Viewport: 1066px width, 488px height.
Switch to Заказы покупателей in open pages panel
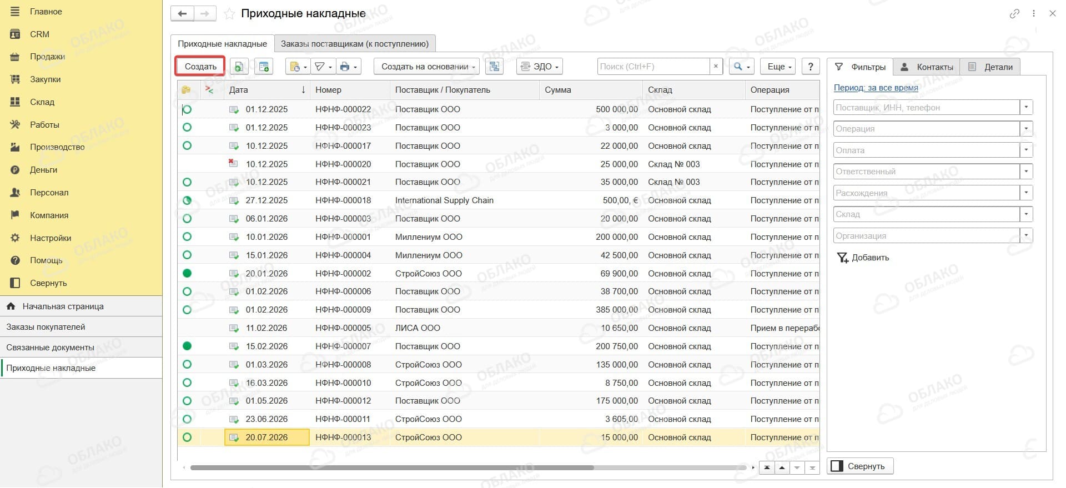[x=81, y=327]
